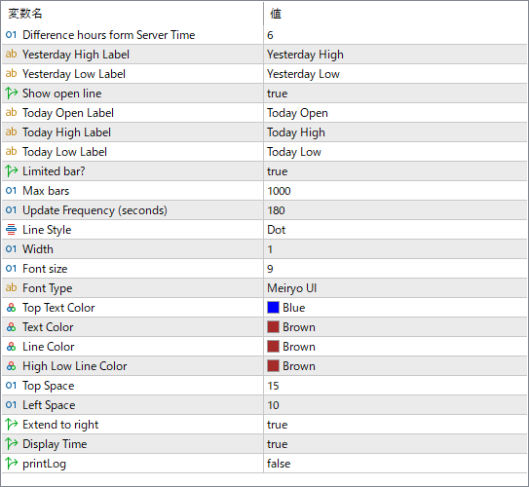Screen dimensions: 529x487
Task: Click the string icon next to Font Type
Action: [x=11, y=287]
